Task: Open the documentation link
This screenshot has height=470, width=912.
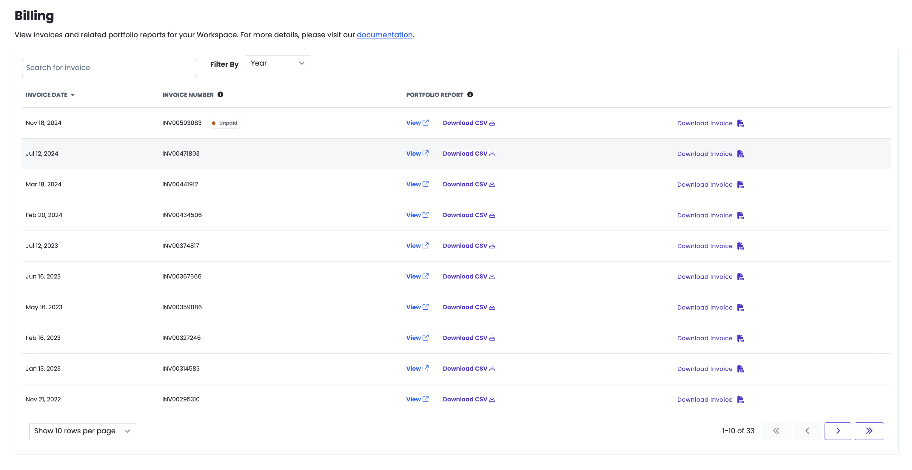Action: 384,35
